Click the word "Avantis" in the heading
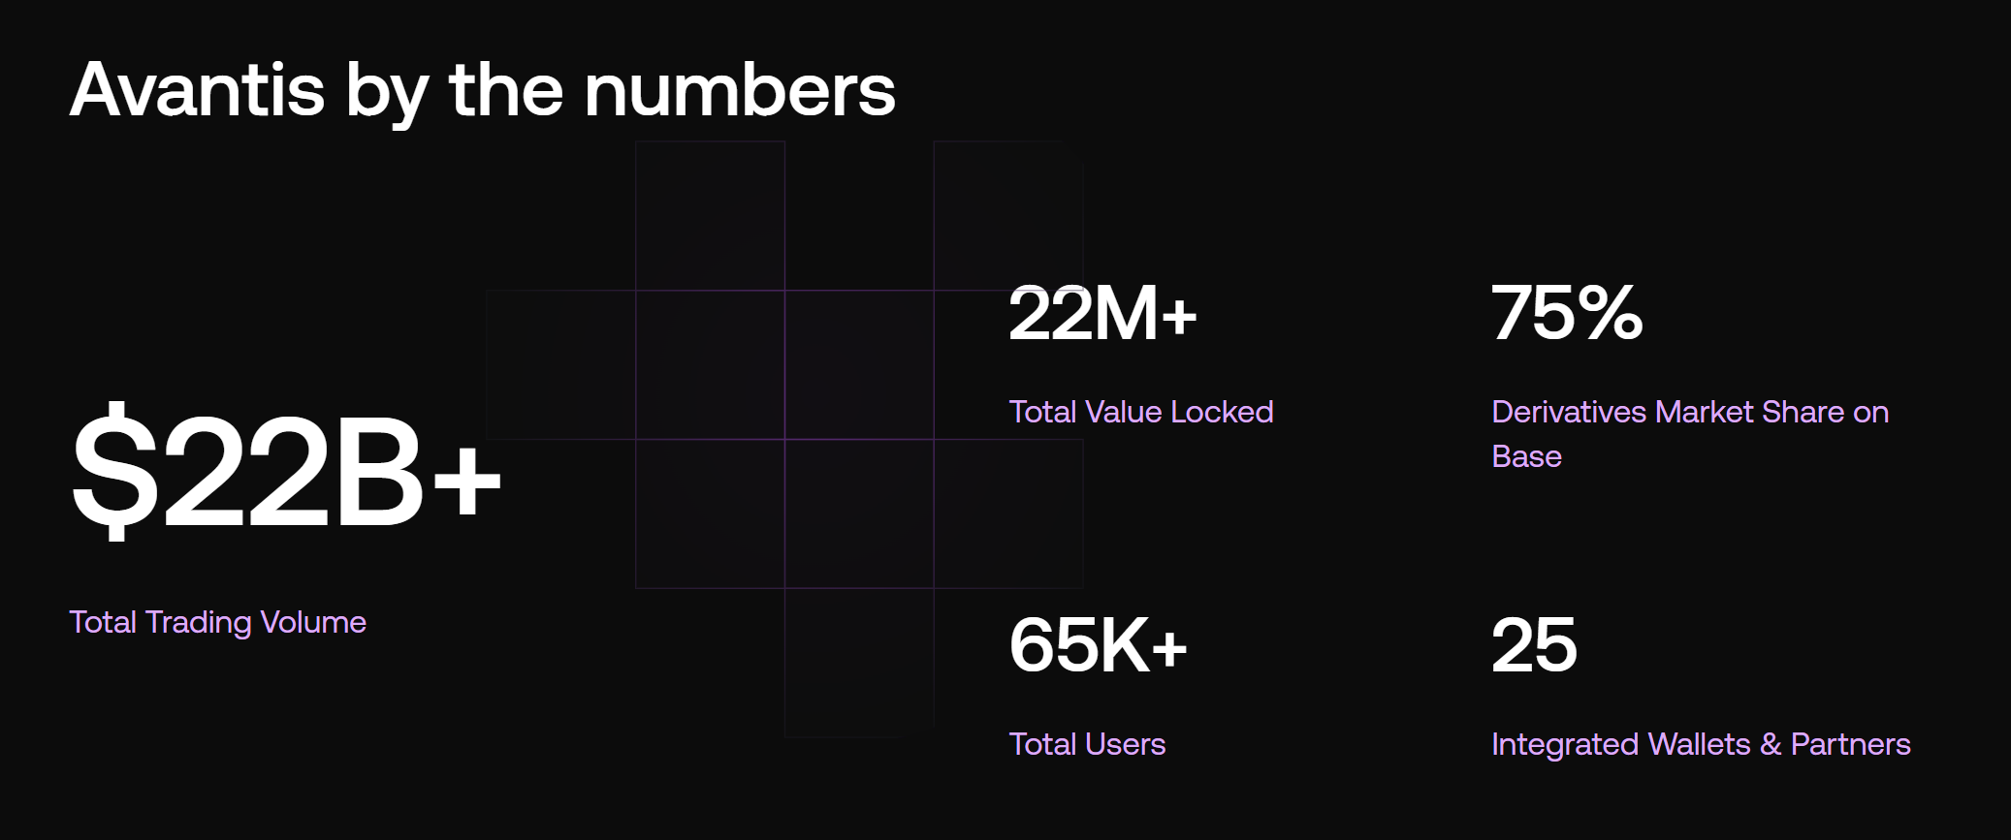 click(x=197, y=90)
